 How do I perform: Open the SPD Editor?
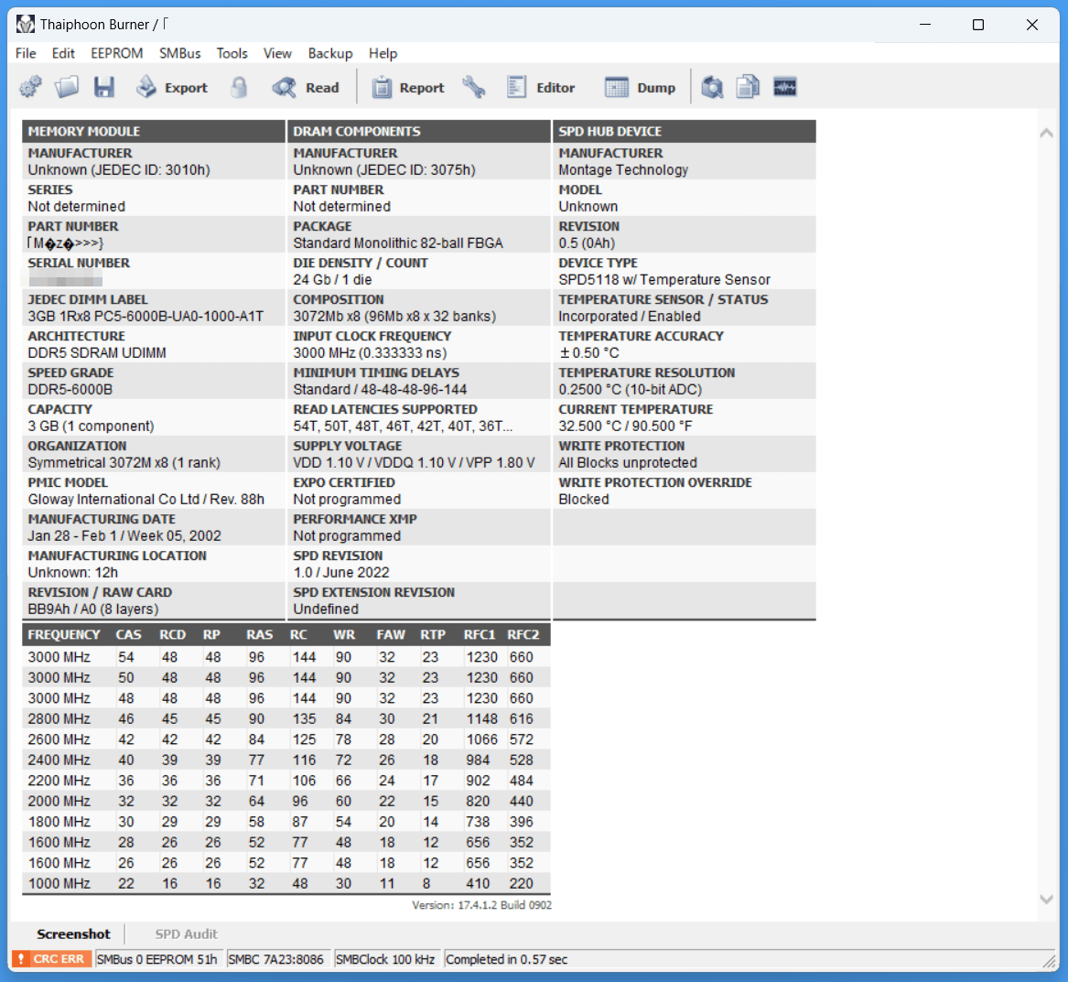pyautogui.click(x=541, y=87)
